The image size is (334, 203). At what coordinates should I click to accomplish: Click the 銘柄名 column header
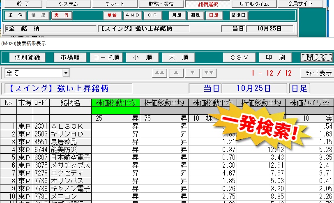(71, 103)
